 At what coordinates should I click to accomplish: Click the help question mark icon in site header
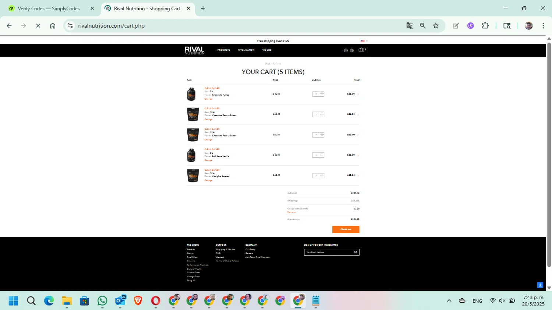(x=346, y=50)
